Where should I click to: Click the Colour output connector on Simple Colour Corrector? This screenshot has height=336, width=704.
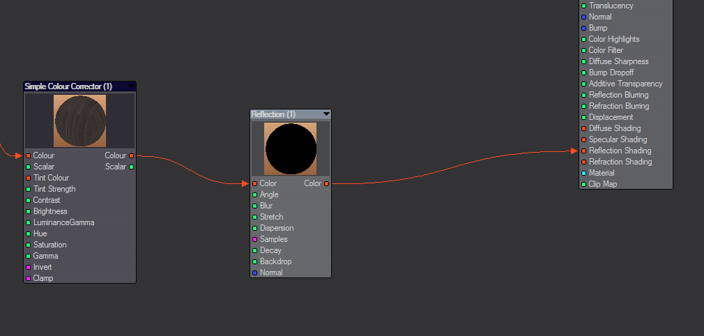[131, 155]
